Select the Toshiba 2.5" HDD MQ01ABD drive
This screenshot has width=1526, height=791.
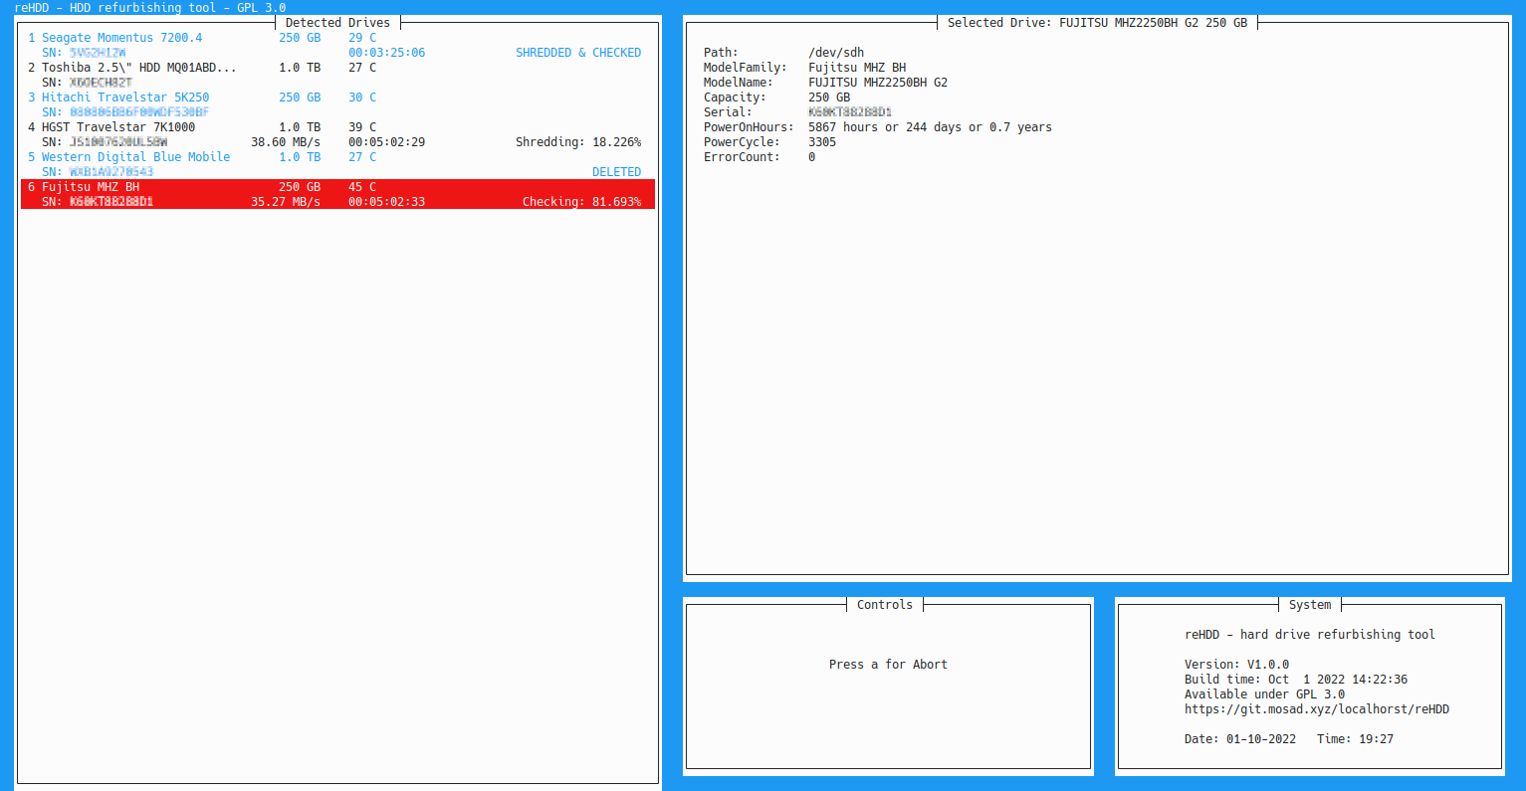click(139, 68)
